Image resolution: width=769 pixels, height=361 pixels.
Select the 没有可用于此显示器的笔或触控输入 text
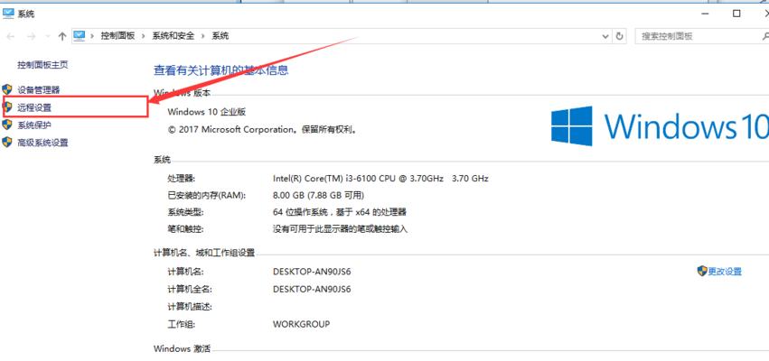[341, 229]
